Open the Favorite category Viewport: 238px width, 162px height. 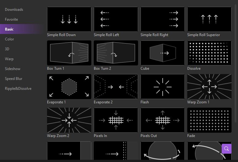[x=11, y=19]
